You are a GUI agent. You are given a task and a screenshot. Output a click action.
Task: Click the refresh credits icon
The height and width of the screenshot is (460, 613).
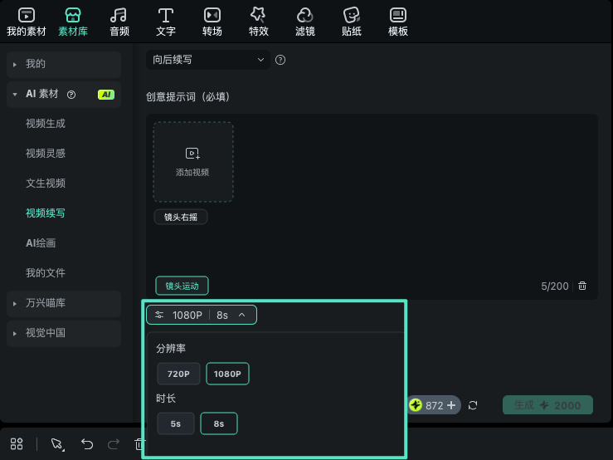(473, 405)
